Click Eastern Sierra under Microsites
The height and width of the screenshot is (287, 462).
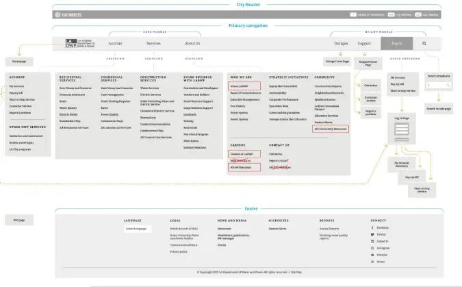(277, 229)
